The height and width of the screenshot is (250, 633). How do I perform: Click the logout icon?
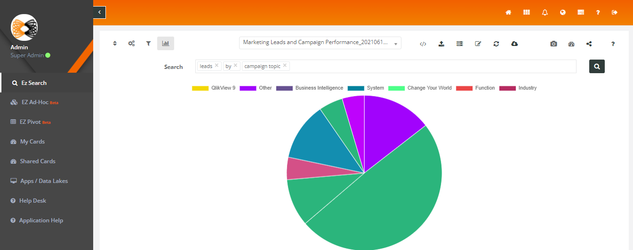click(x=615, y=13)
